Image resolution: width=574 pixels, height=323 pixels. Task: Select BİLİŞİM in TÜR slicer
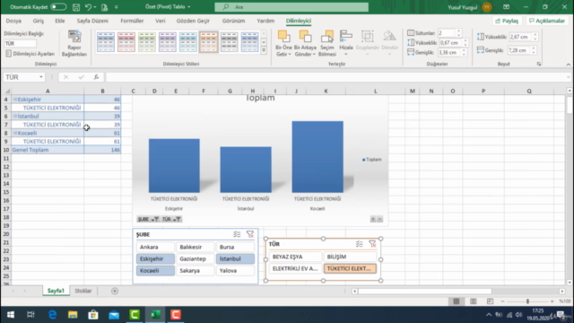click(350, 257)
